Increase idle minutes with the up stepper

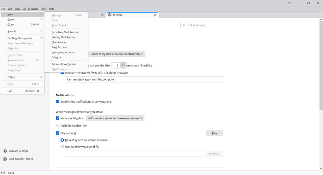pos(123,64)
